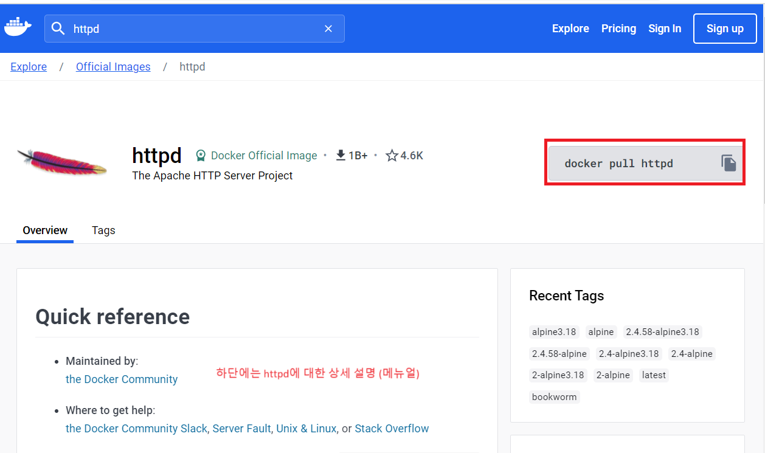This screenshot has height=453, width=765.
Task: Clear the httpd search text
Action: (x=328, y=29)
